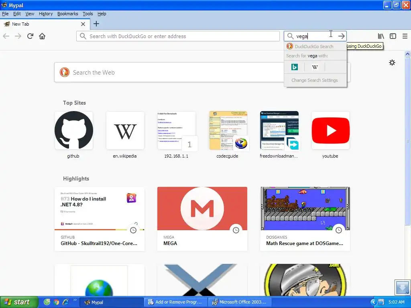
Task: Select DuckDuckGo Search suggestion
Action: [x=315, y=47]
